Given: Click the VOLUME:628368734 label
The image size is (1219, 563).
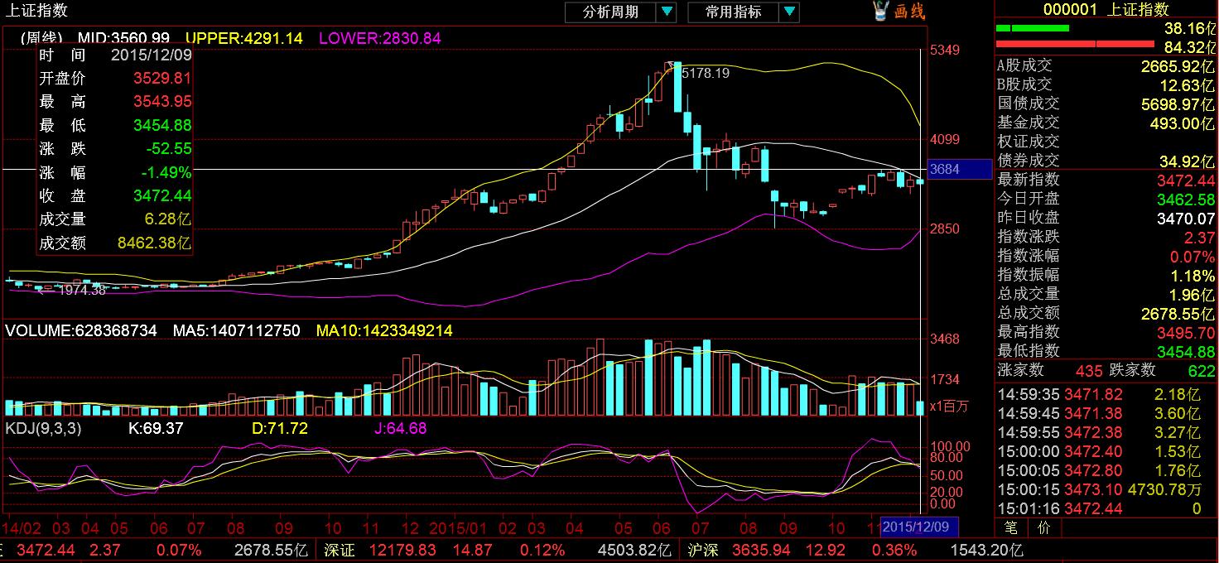Looking at the screenshot, I should point(81,330).
